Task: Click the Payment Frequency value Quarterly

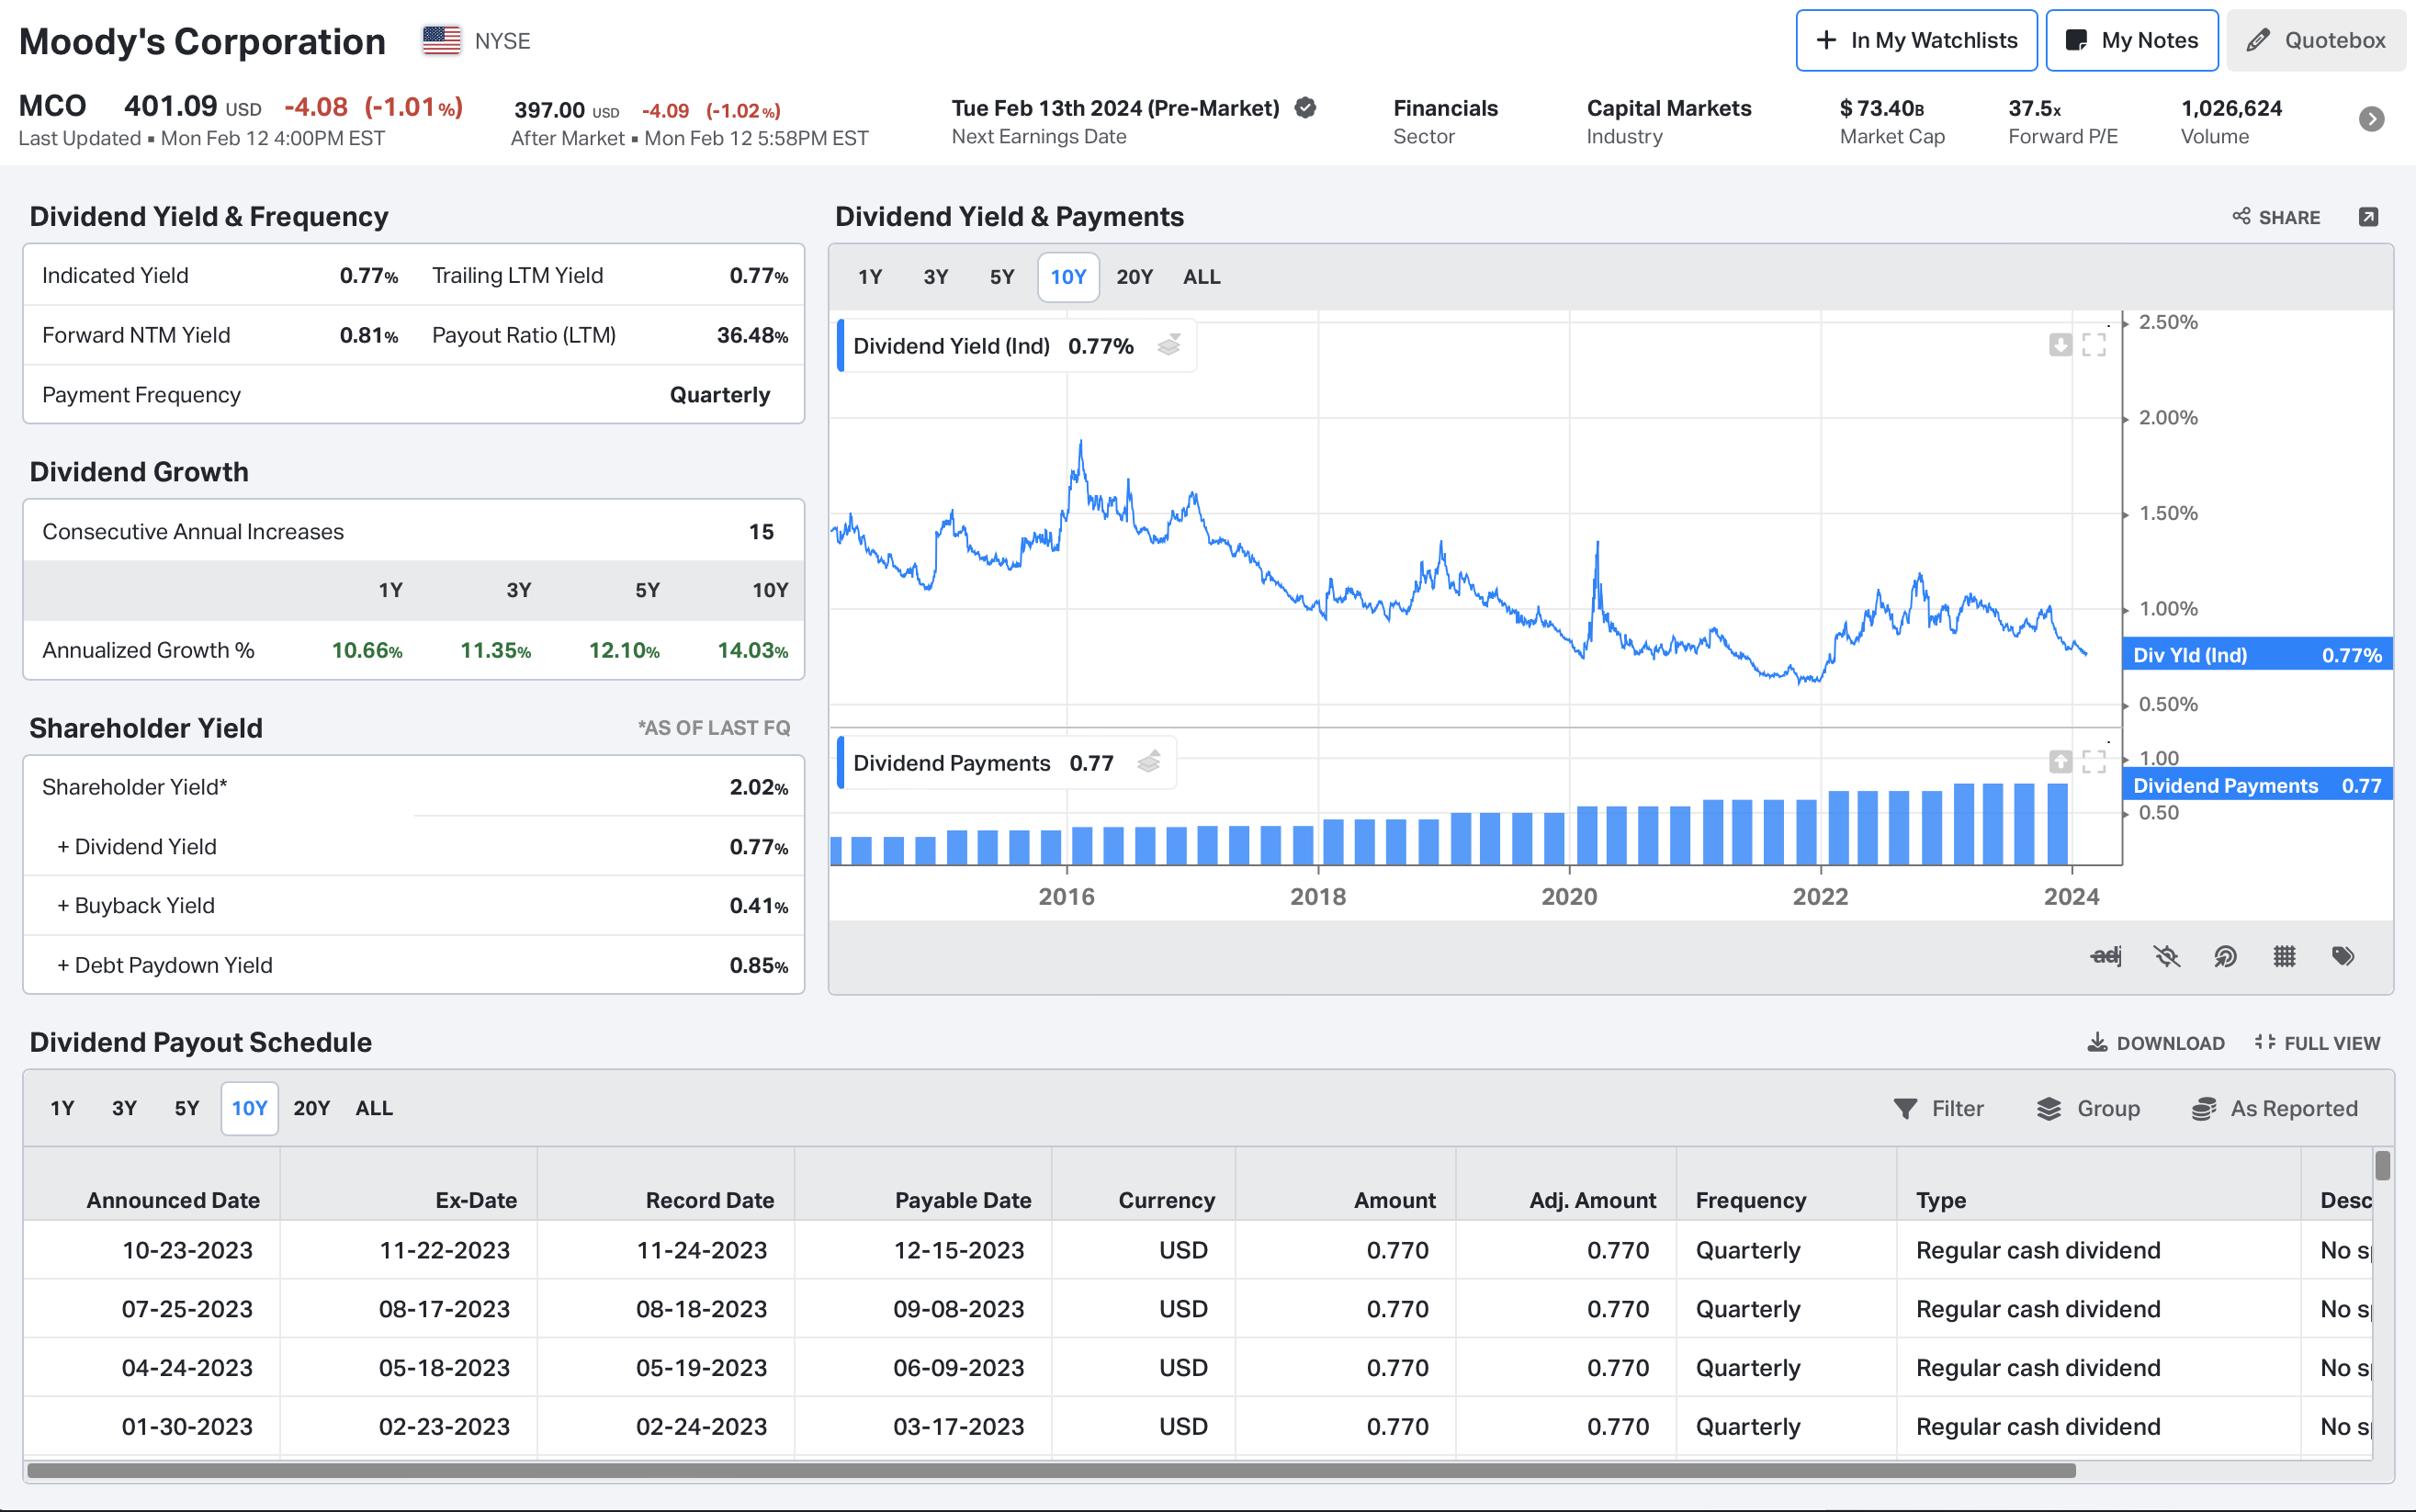Action: tap(720, 395)
